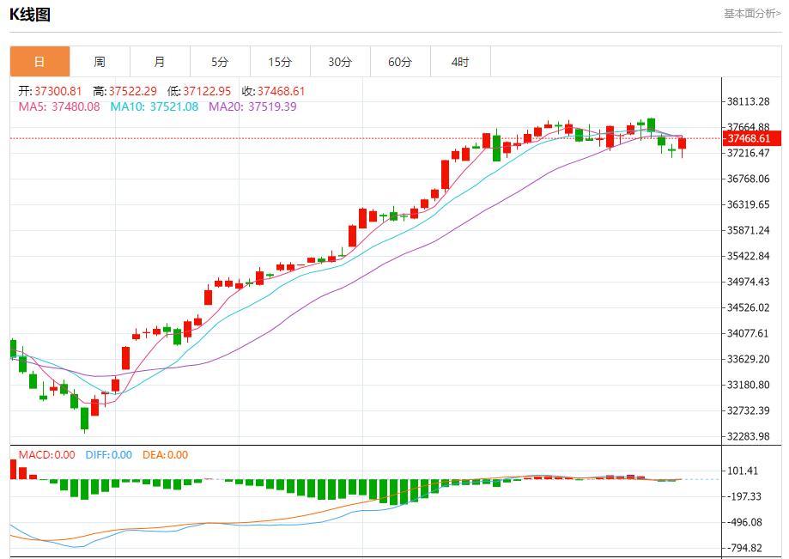Select the 日 daily chart tab

(x=39, y=62)
